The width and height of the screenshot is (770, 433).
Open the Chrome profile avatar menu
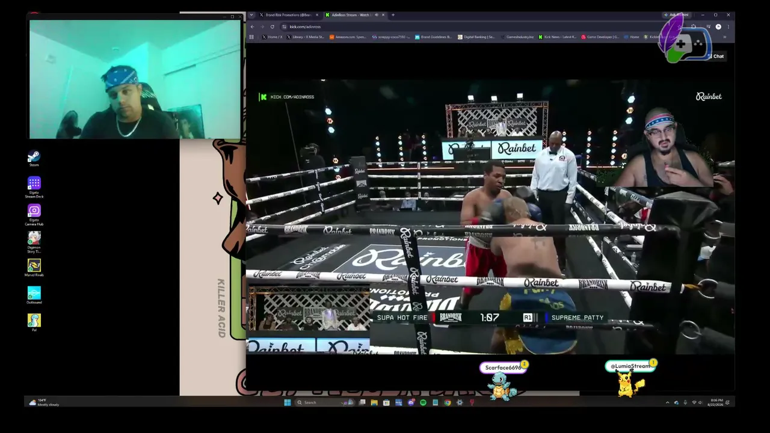click(x=718, y=26)
